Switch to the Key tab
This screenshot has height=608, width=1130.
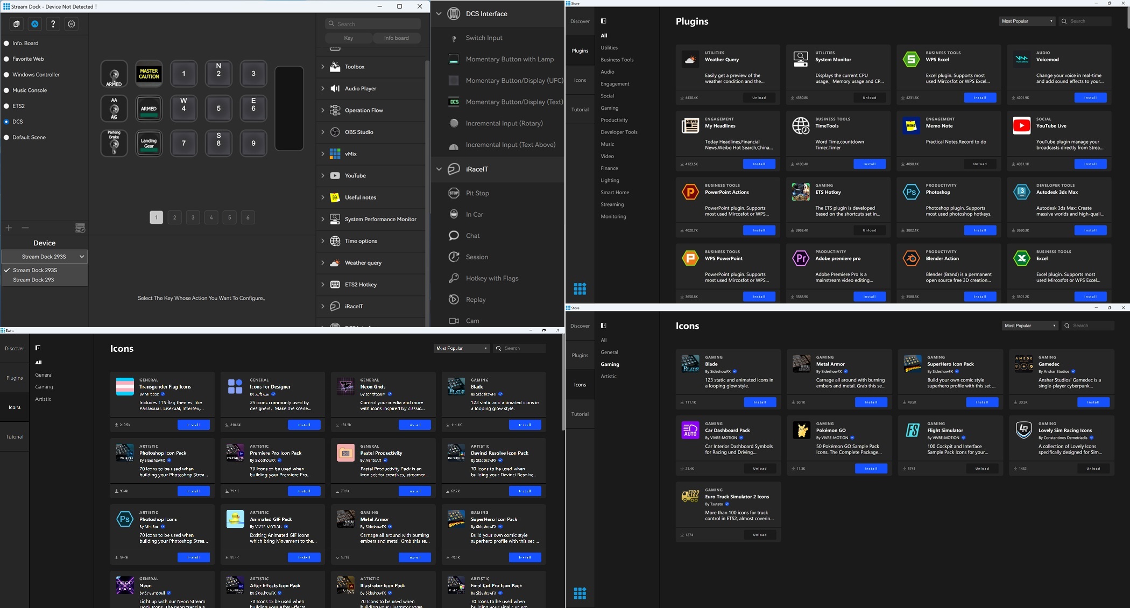[349, 38]
